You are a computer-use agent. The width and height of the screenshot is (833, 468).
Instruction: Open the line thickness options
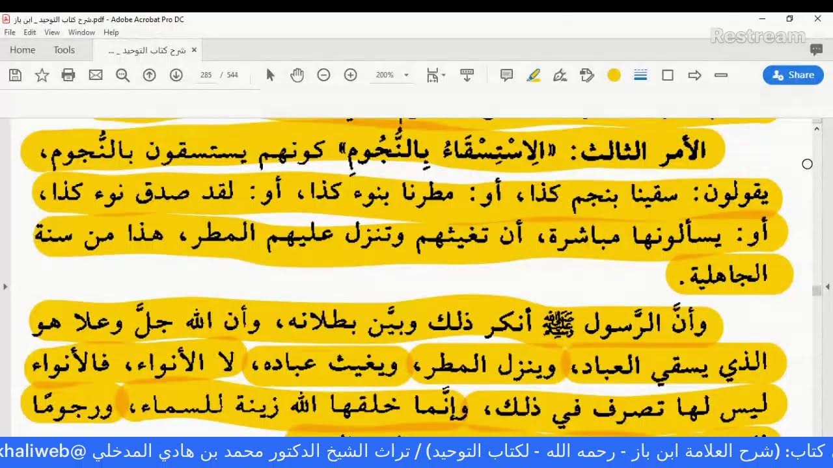tap(640, 75)
